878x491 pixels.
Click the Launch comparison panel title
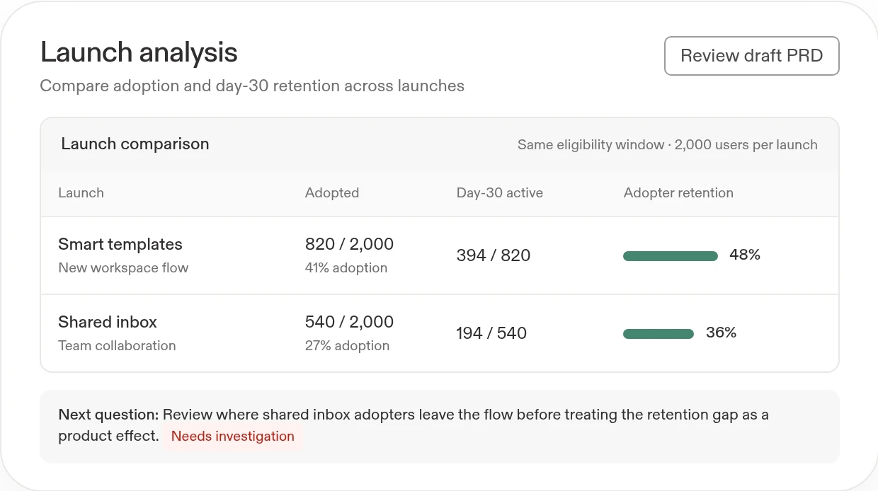(x=135, y=144)
